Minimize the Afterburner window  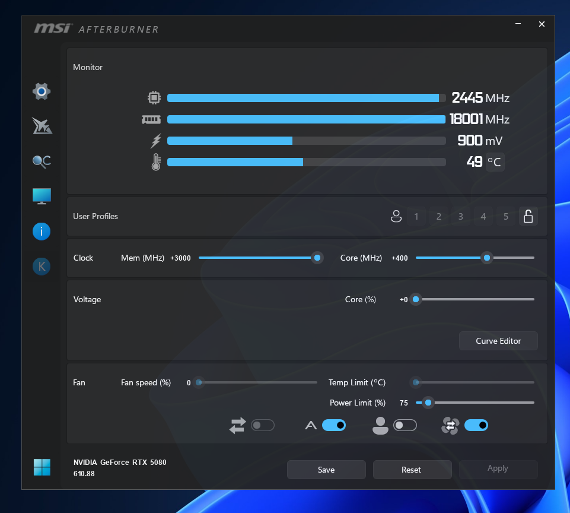pos(518,24)
